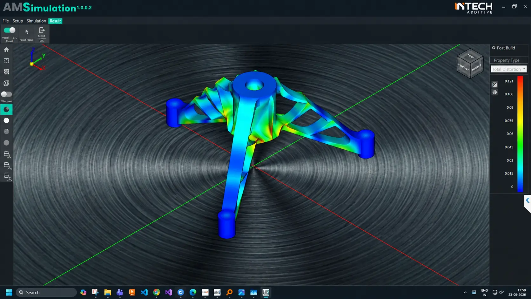Switch to the Result tab
The image size is (531, 299).
pyautogui.click(x=55, y=21)
